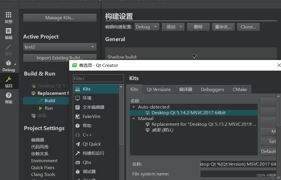Expand the Debug mode side arrow
The width and height of the screenshot is (281, 180).
pos(15,64)
